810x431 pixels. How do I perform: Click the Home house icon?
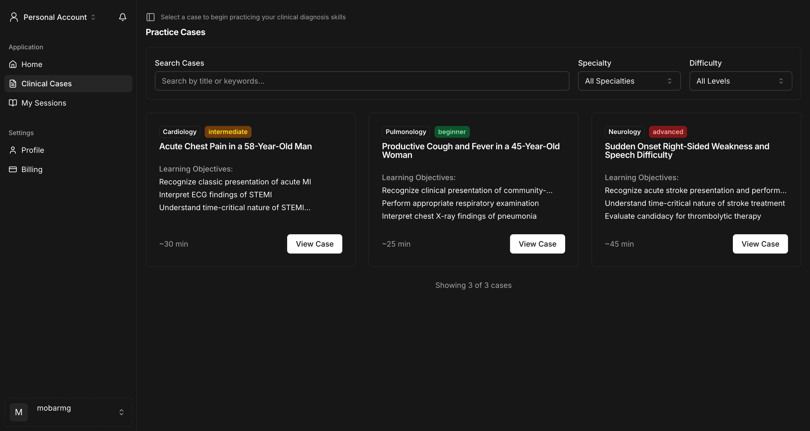(13, 64)
